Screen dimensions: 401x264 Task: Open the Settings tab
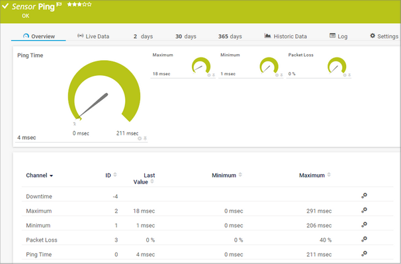click(384, 36)
